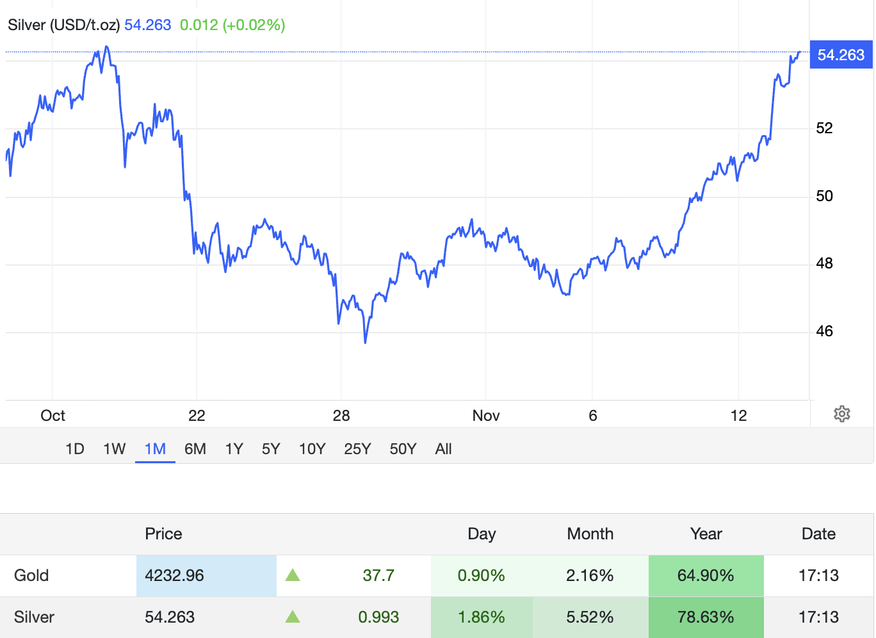Open the 6M timeframe

pyautogui.click(x=195, y=449)
